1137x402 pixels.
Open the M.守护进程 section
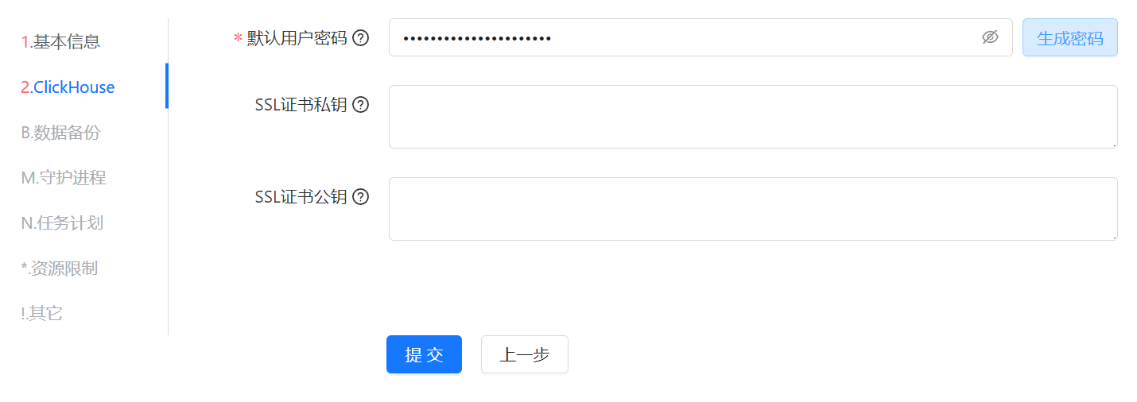64,177
